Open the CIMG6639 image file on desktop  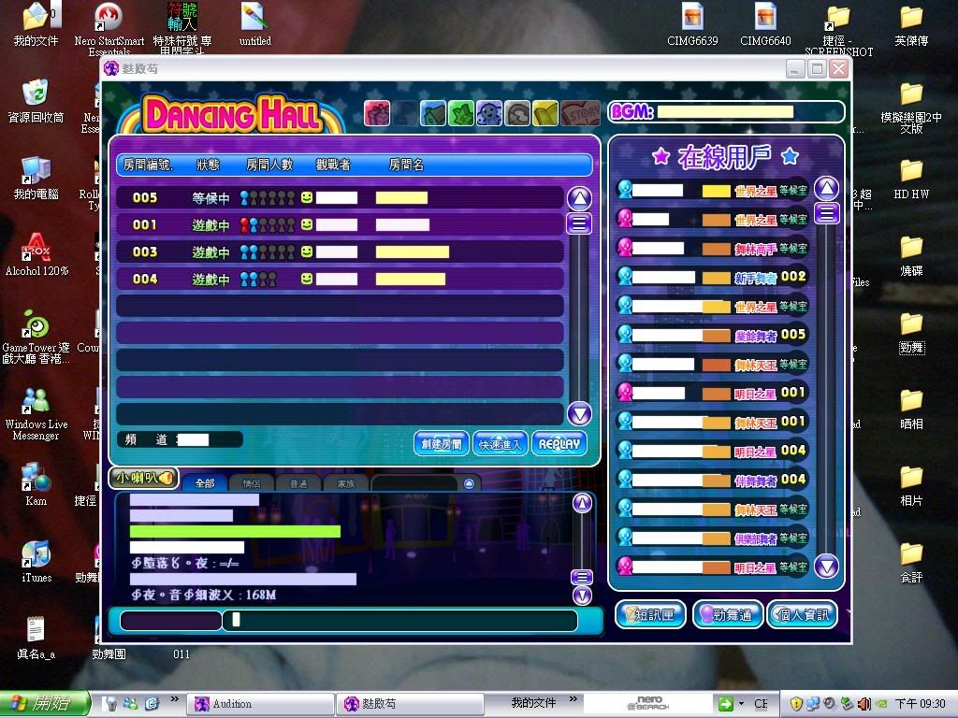(692, 24)
